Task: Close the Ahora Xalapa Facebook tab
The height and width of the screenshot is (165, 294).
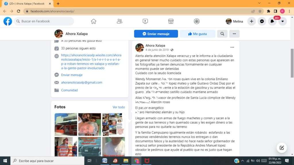Action: (50, 3)
